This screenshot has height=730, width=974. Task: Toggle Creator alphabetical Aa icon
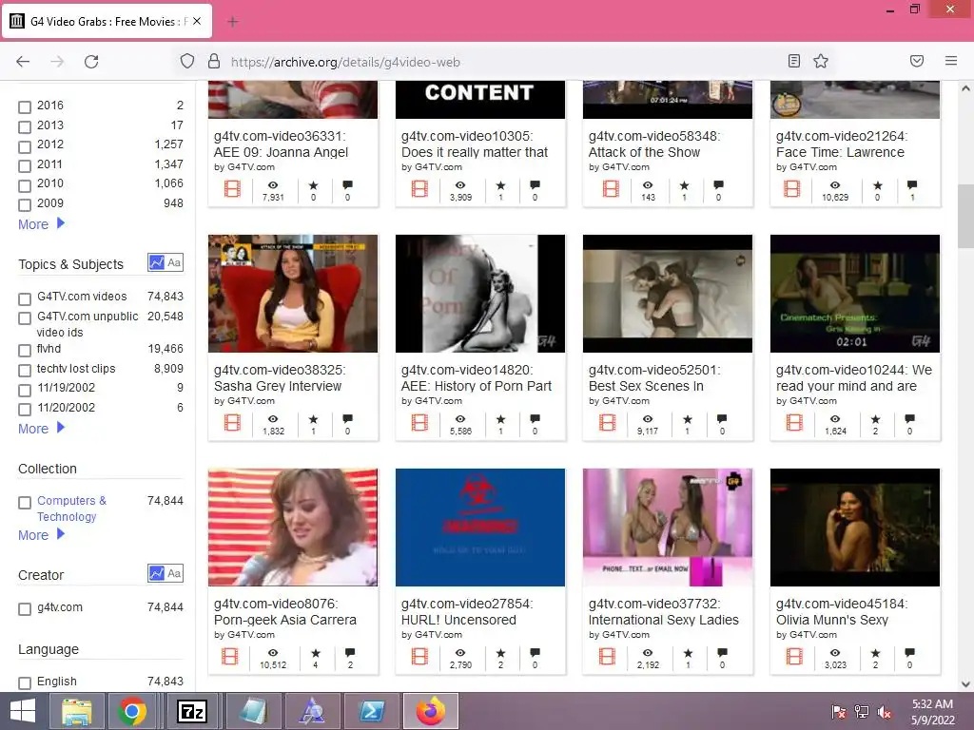point(175,573)
